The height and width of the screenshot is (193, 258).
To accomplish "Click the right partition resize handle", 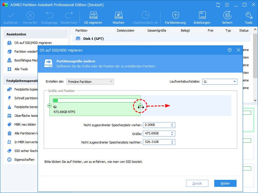I will click(x=140, y=105).
